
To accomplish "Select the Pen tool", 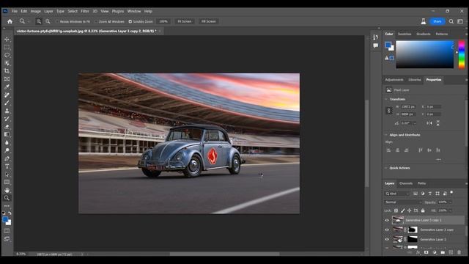I will pos(7,158).
